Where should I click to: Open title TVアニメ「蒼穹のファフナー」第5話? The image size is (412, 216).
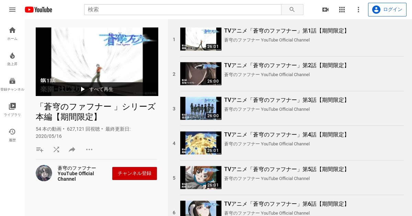(286, 169)
